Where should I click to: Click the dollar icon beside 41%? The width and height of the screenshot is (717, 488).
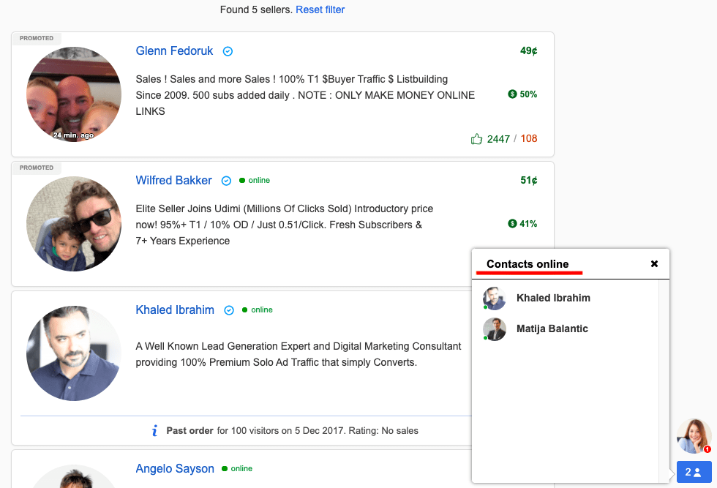click(x=512, y=224)
